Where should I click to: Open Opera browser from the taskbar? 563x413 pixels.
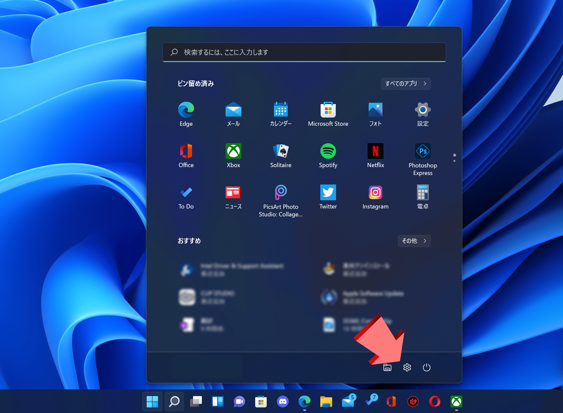435,401
